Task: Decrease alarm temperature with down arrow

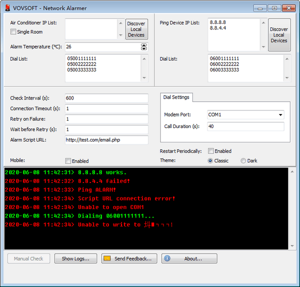Action: (x=144, y=48)
